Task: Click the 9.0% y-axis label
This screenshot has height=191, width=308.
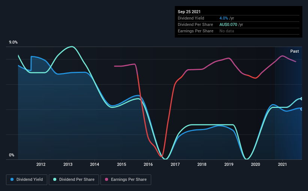Action: (x=13, y=42)
